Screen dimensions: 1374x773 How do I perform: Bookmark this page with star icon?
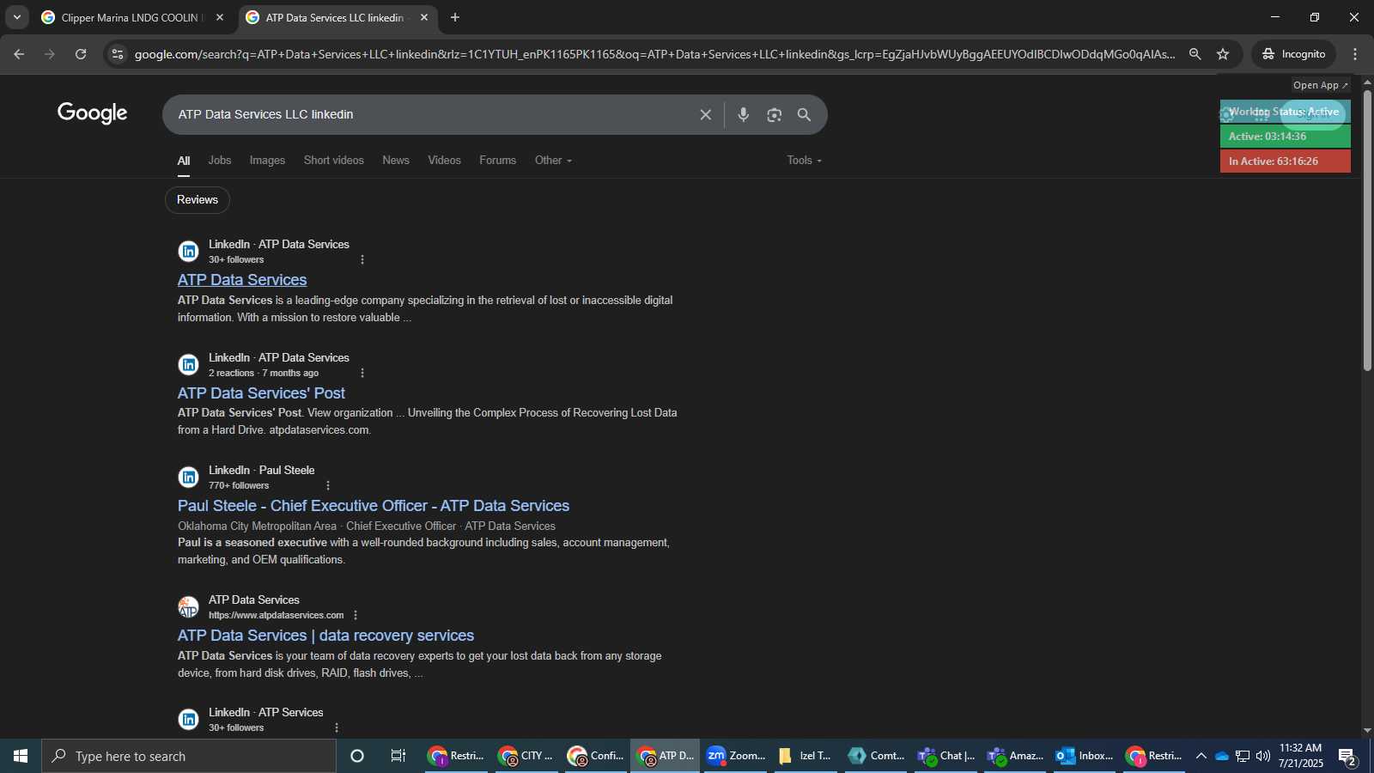(1223, 54)
